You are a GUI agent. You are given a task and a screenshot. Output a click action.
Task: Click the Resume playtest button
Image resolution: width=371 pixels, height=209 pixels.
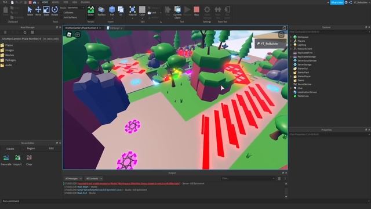click(x=187, y=11)
